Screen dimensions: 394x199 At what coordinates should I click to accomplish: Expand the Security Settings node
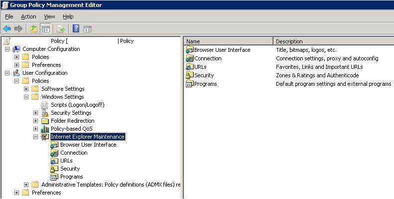point(36,113)
